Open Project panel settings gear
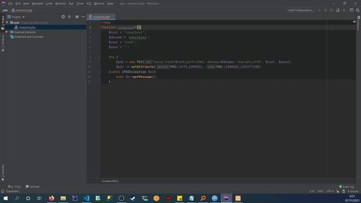The width and height of the screenshot is (361, 203). pyautogui.click(x=77, y=17)
